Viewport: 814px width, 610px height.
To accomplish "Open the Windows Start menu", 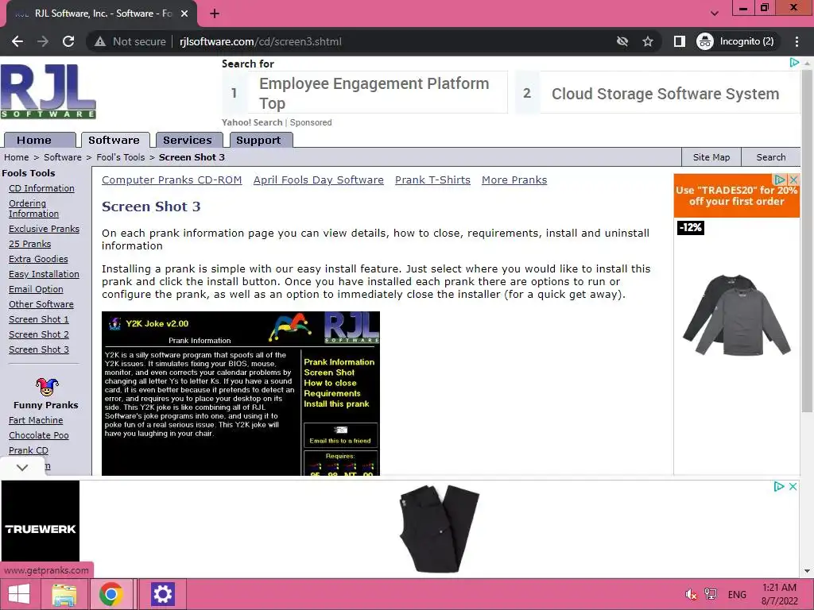I will tap(19, 594).
